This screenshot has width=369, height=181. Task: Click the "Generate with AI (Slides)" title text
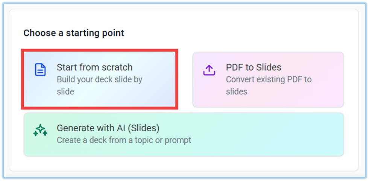[108, 128]
